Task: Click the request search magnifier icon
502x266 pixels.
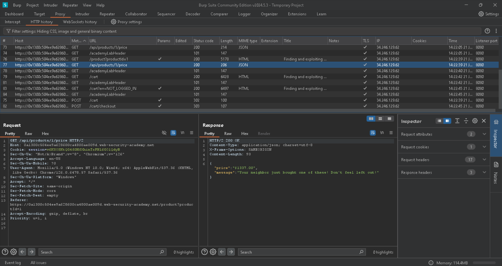Action: [162, 252]
